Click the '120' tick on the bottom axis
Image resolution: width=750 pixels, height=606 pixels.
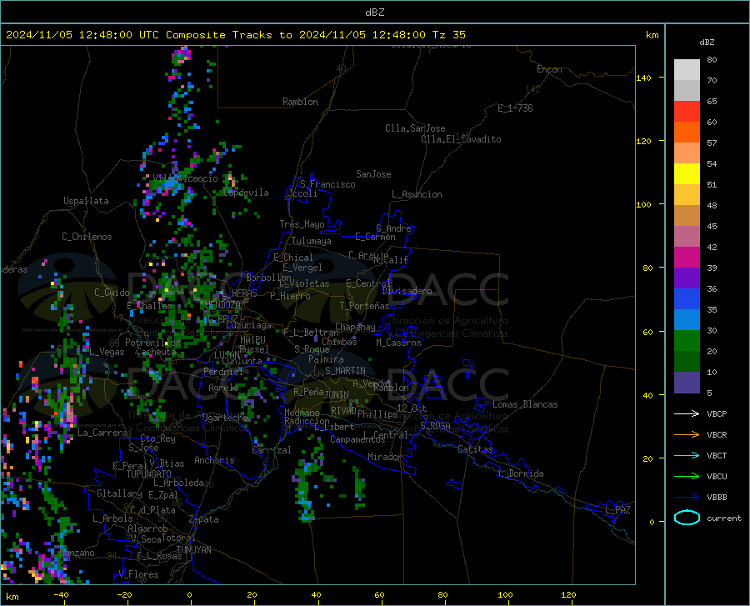[x=568, y=594]
